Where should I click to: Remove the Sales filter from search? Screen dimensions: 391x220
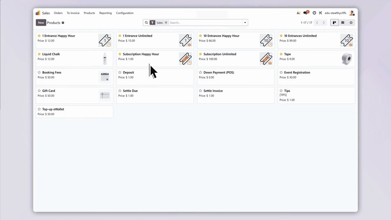coord(166,23)
